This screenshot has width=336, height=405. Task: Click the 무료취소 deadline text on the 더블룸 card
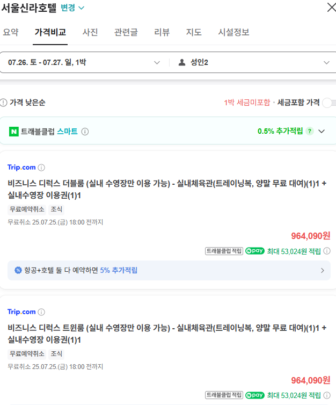(55, 222)
